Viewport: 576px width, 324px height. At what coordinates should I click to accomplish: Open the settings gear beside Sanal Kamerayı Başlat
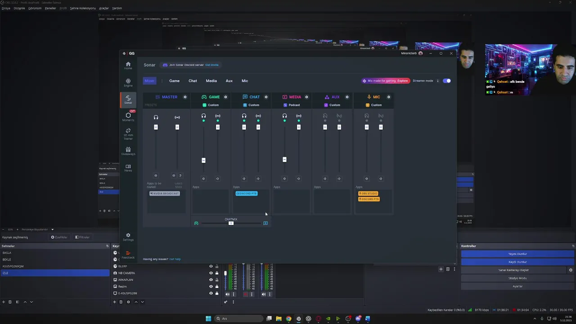pos(571,270)
